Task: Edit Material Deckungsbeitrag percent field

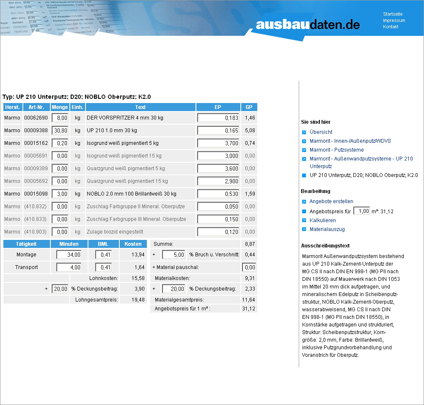Action: (x=173, y=289)
